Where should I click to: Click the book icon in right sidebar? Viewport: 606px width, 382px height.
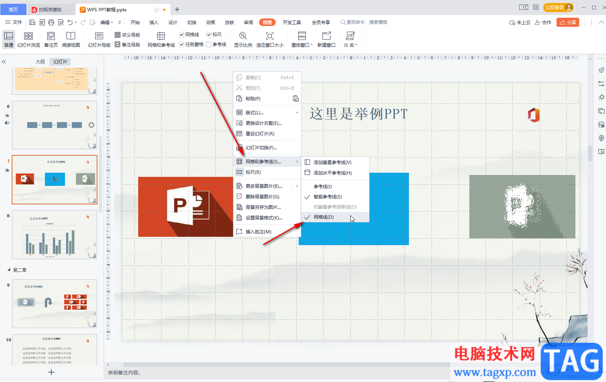[x=601, y=152]
